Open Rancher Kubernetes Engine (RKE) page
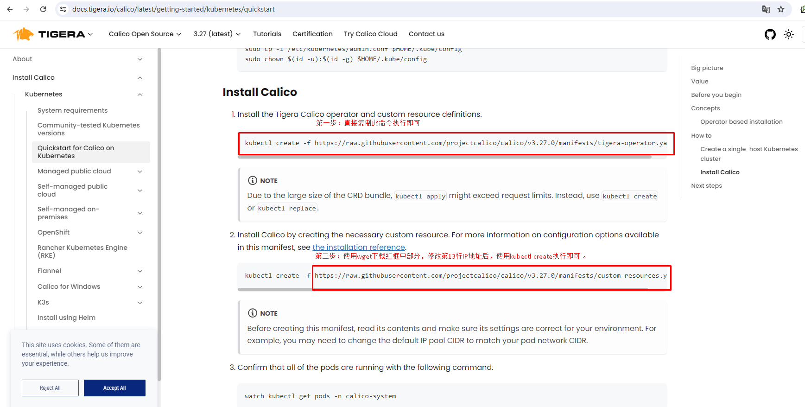The width and height of the screenshot is (805, 407). (x=82, y=251)
